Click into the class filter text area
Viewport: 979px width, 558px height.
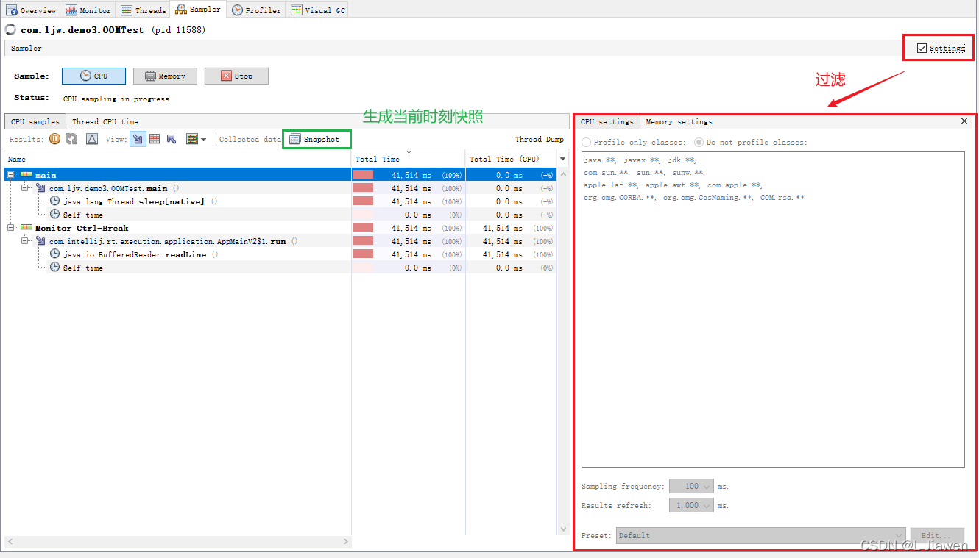[x=773, y=309]
